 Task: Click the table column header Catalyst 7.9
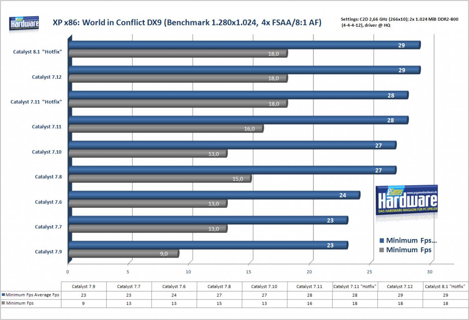point(84,286)
